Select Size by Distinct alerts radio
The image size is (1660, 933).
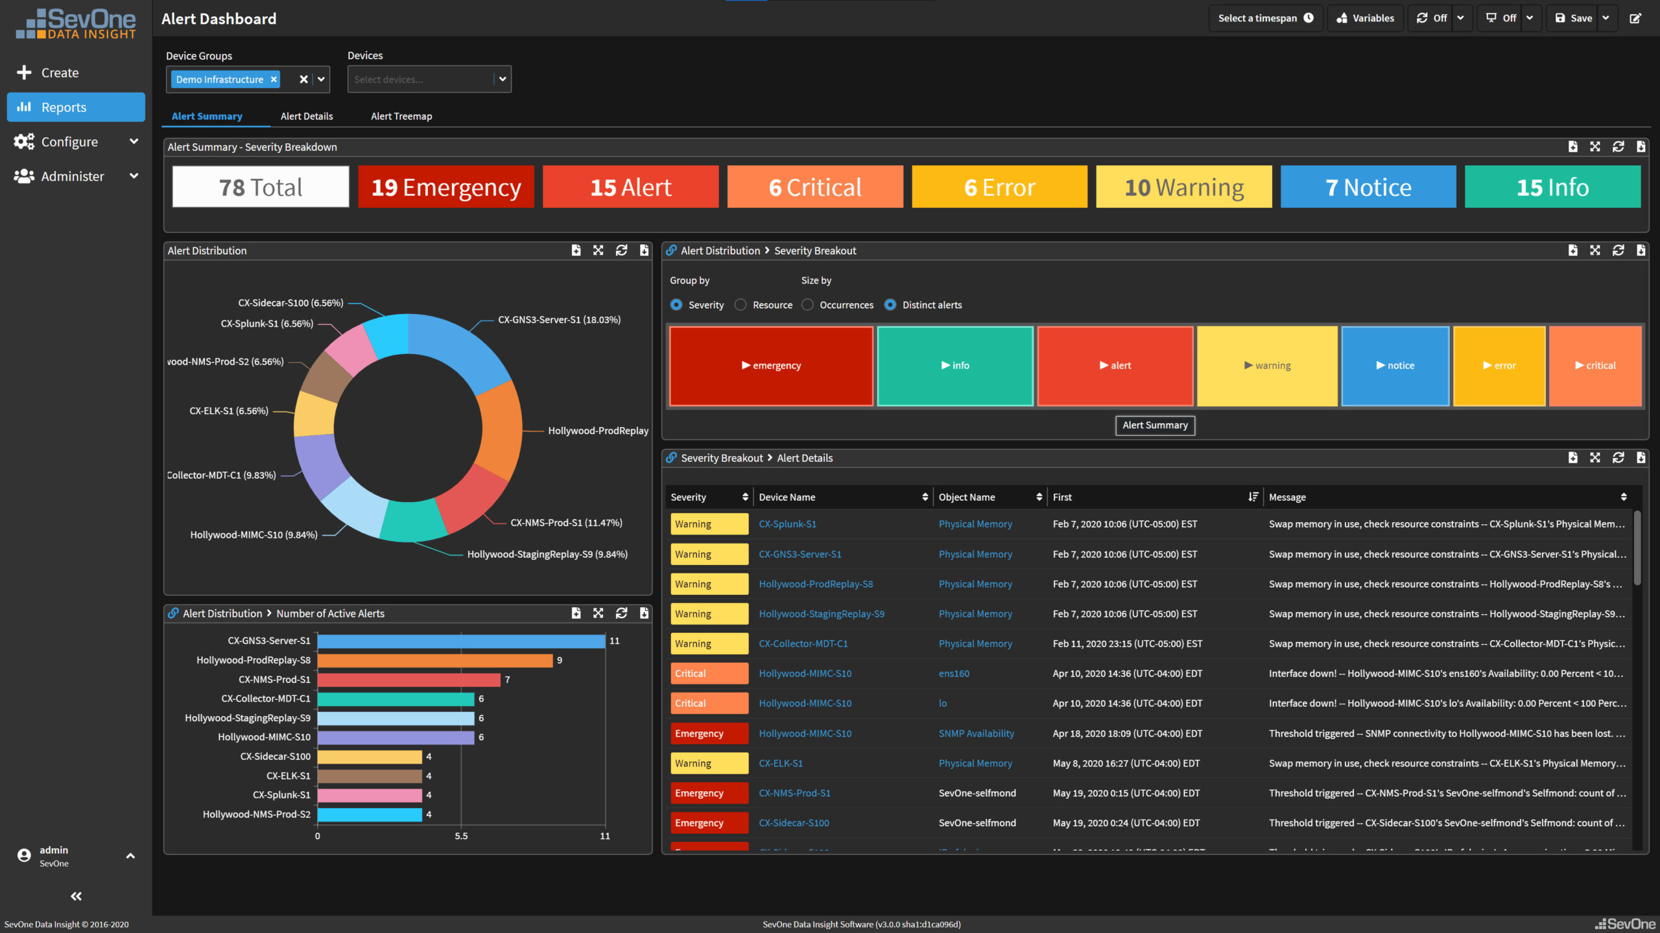click(x=890, y=305)
